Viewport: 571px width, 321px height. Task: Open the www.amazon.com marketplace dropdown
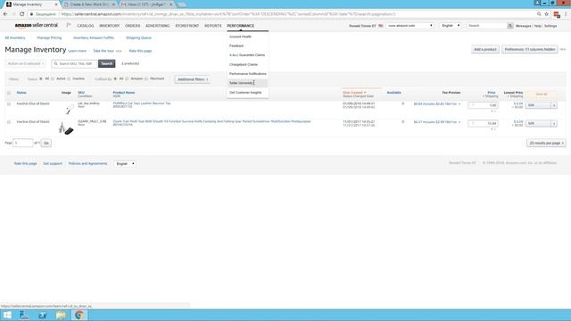(x=410, y=26)
